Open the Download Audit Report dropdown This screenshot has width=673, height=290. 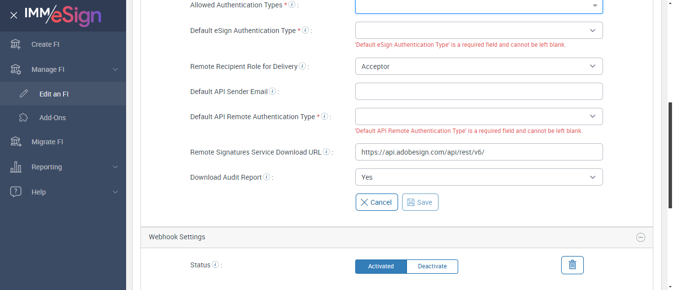pyautogui.click(x=478, y=177)
